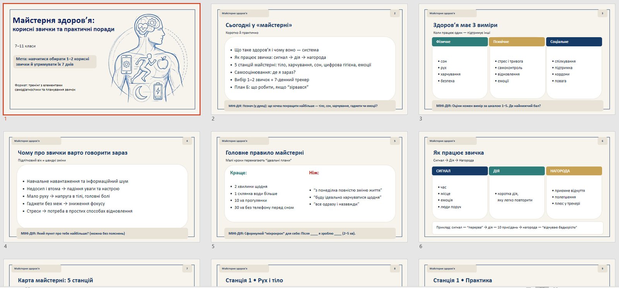The height and width of the screenshot is (288, 619).
Task: Select slide 6 Як працює звичка
Action: [x=516, y=187]
